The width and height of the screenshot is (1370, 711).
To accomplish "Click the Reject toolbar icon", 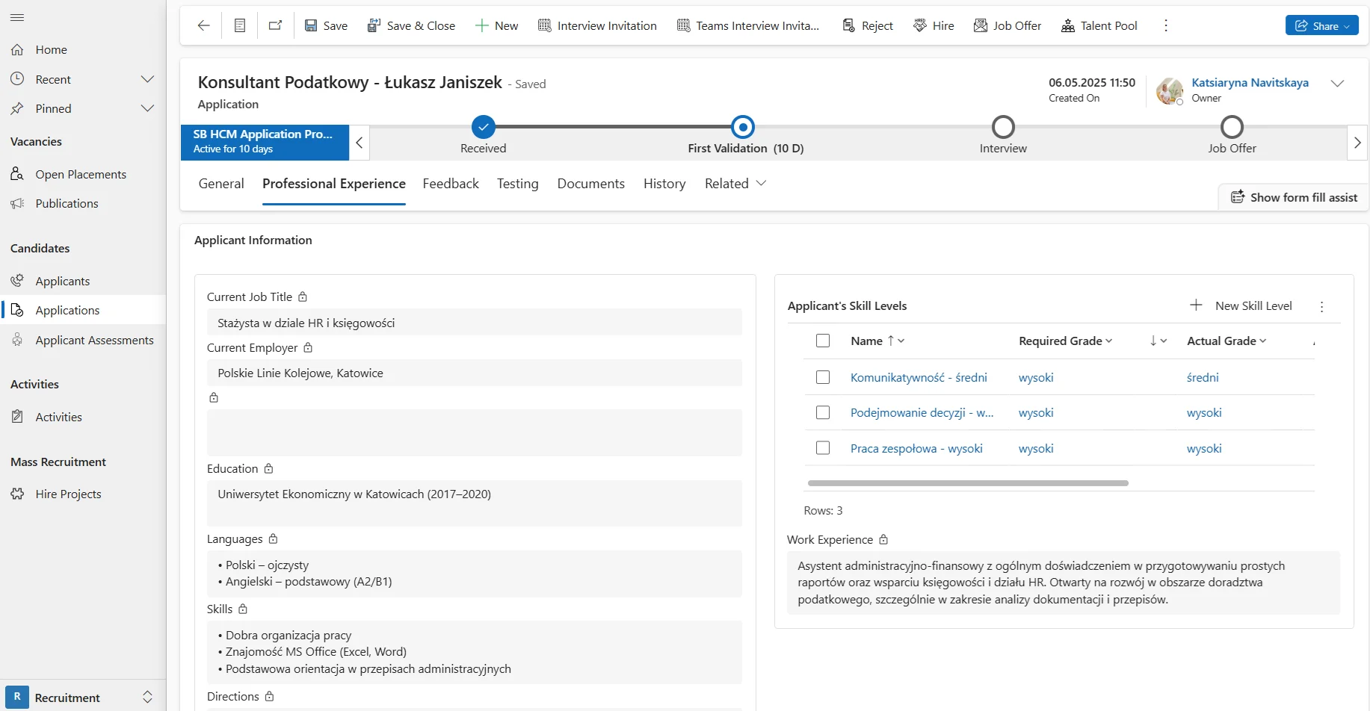I will click(x=848, y=25).
